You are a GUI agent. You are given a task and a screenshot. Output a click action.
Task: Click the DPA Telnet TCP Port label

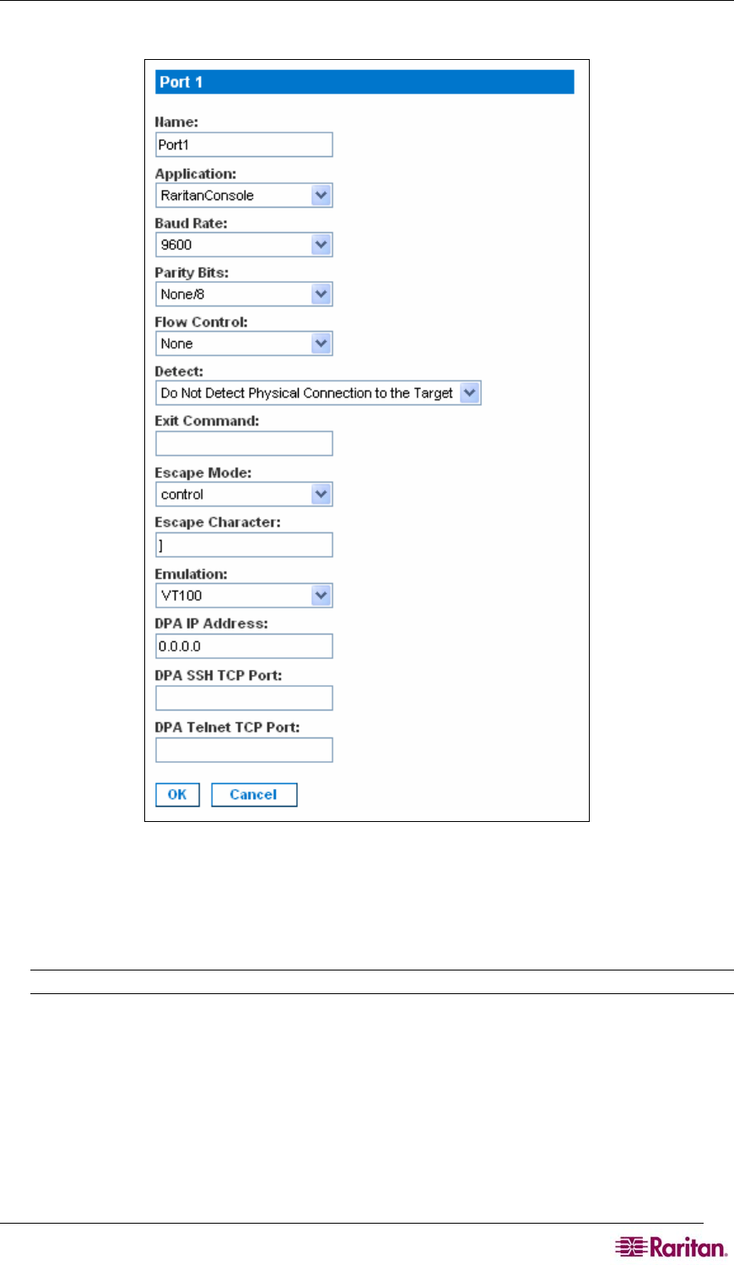coord(227,727)
